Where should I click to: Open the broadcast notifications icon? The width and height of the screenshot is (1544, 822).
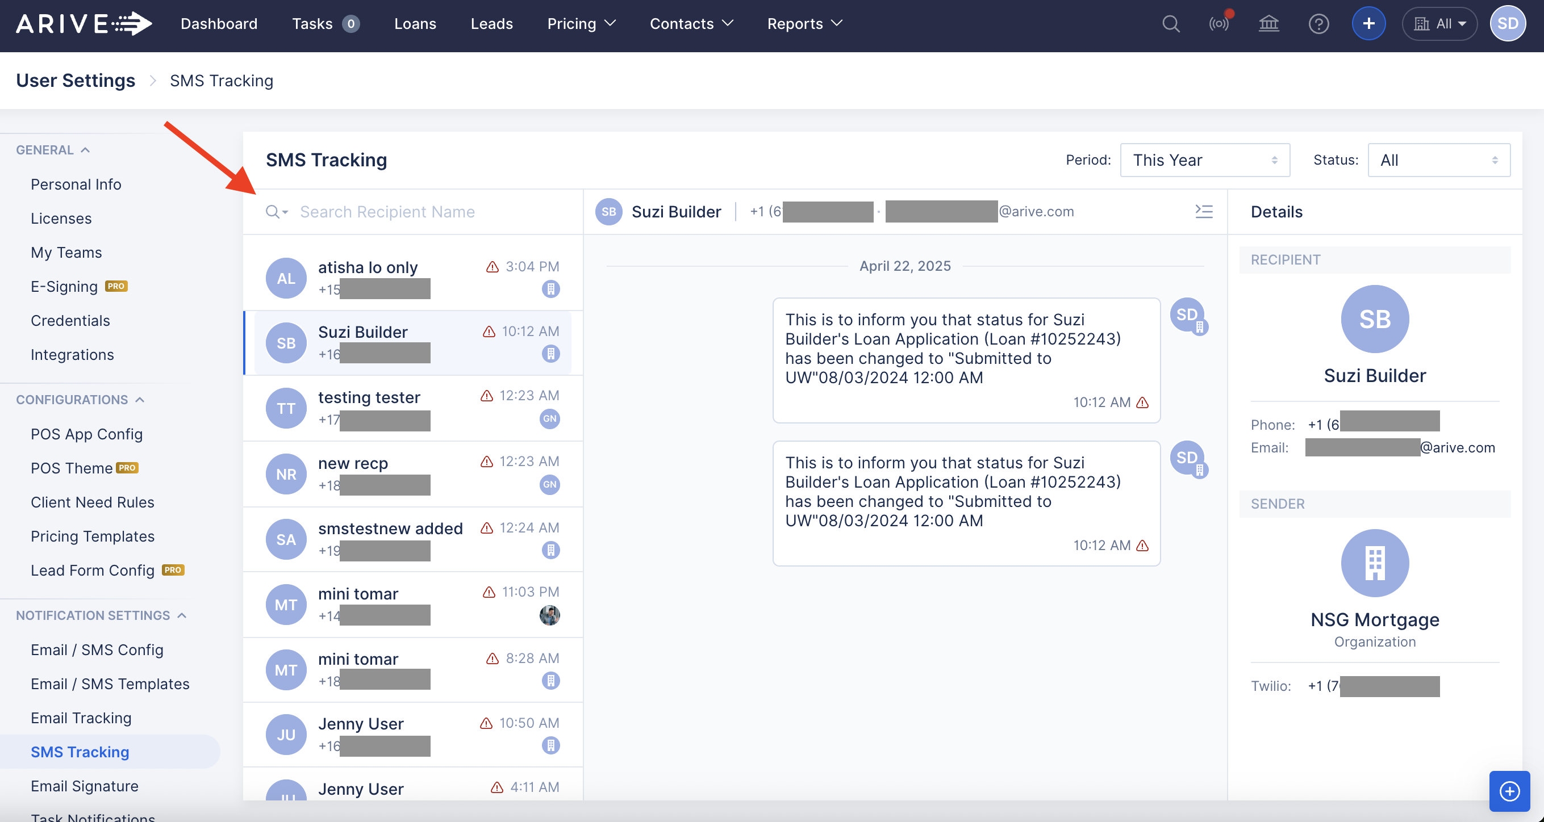1219,24
